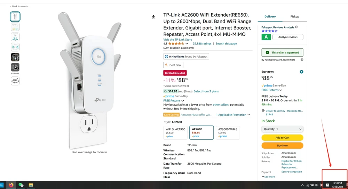Open the 360° view thumbnail icon

(15, 81)
